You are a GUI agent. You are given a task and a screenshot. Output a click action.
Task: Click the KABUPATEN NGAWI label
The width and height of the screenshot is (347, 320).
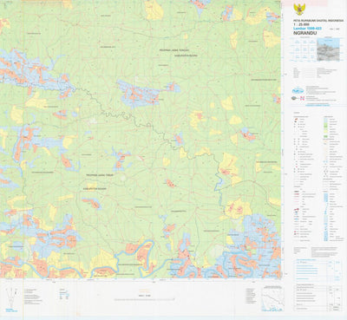pos(95,189)
